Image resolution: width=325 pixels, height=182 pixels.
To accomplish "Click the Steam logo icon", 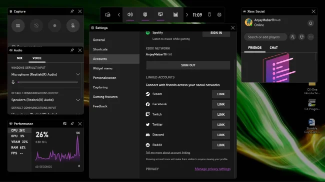I will point(147,94).
